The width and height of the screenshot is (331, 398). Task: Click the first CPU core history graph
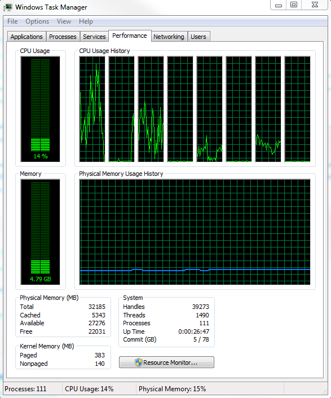click(x=92, y=109)
